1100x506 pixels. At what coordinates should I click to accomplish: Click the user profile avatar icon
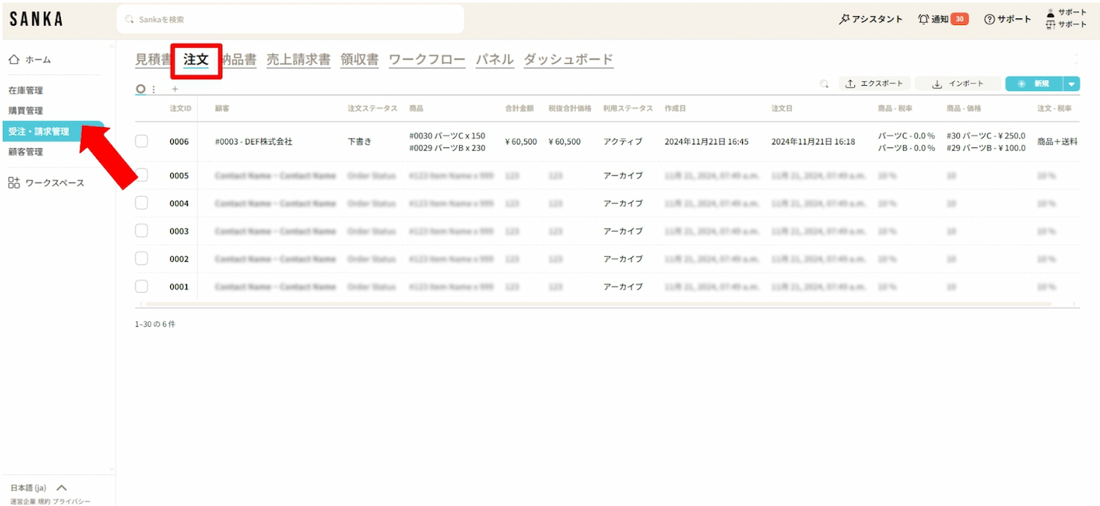[1050, 12]
